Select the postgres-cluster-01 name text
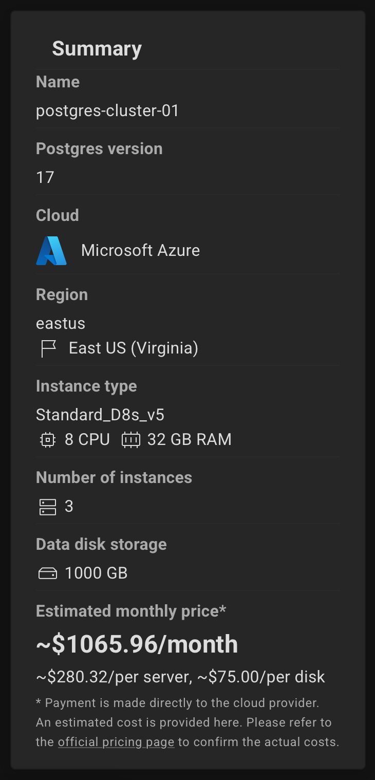The width and height of the screenshot is (375, 780). coord(107,110)
